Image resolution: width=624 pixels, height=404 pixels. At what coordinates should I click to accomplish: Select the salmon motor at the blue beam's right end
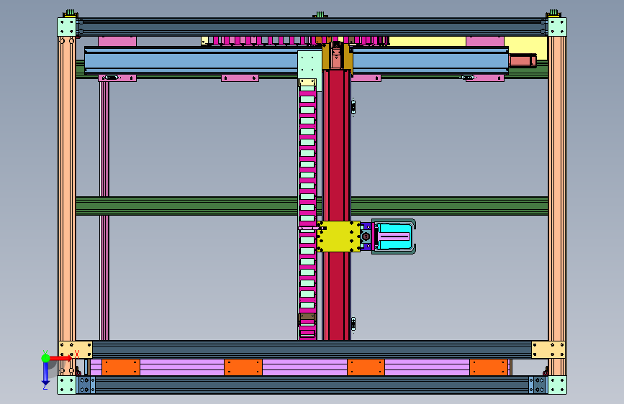click(523, 61)
